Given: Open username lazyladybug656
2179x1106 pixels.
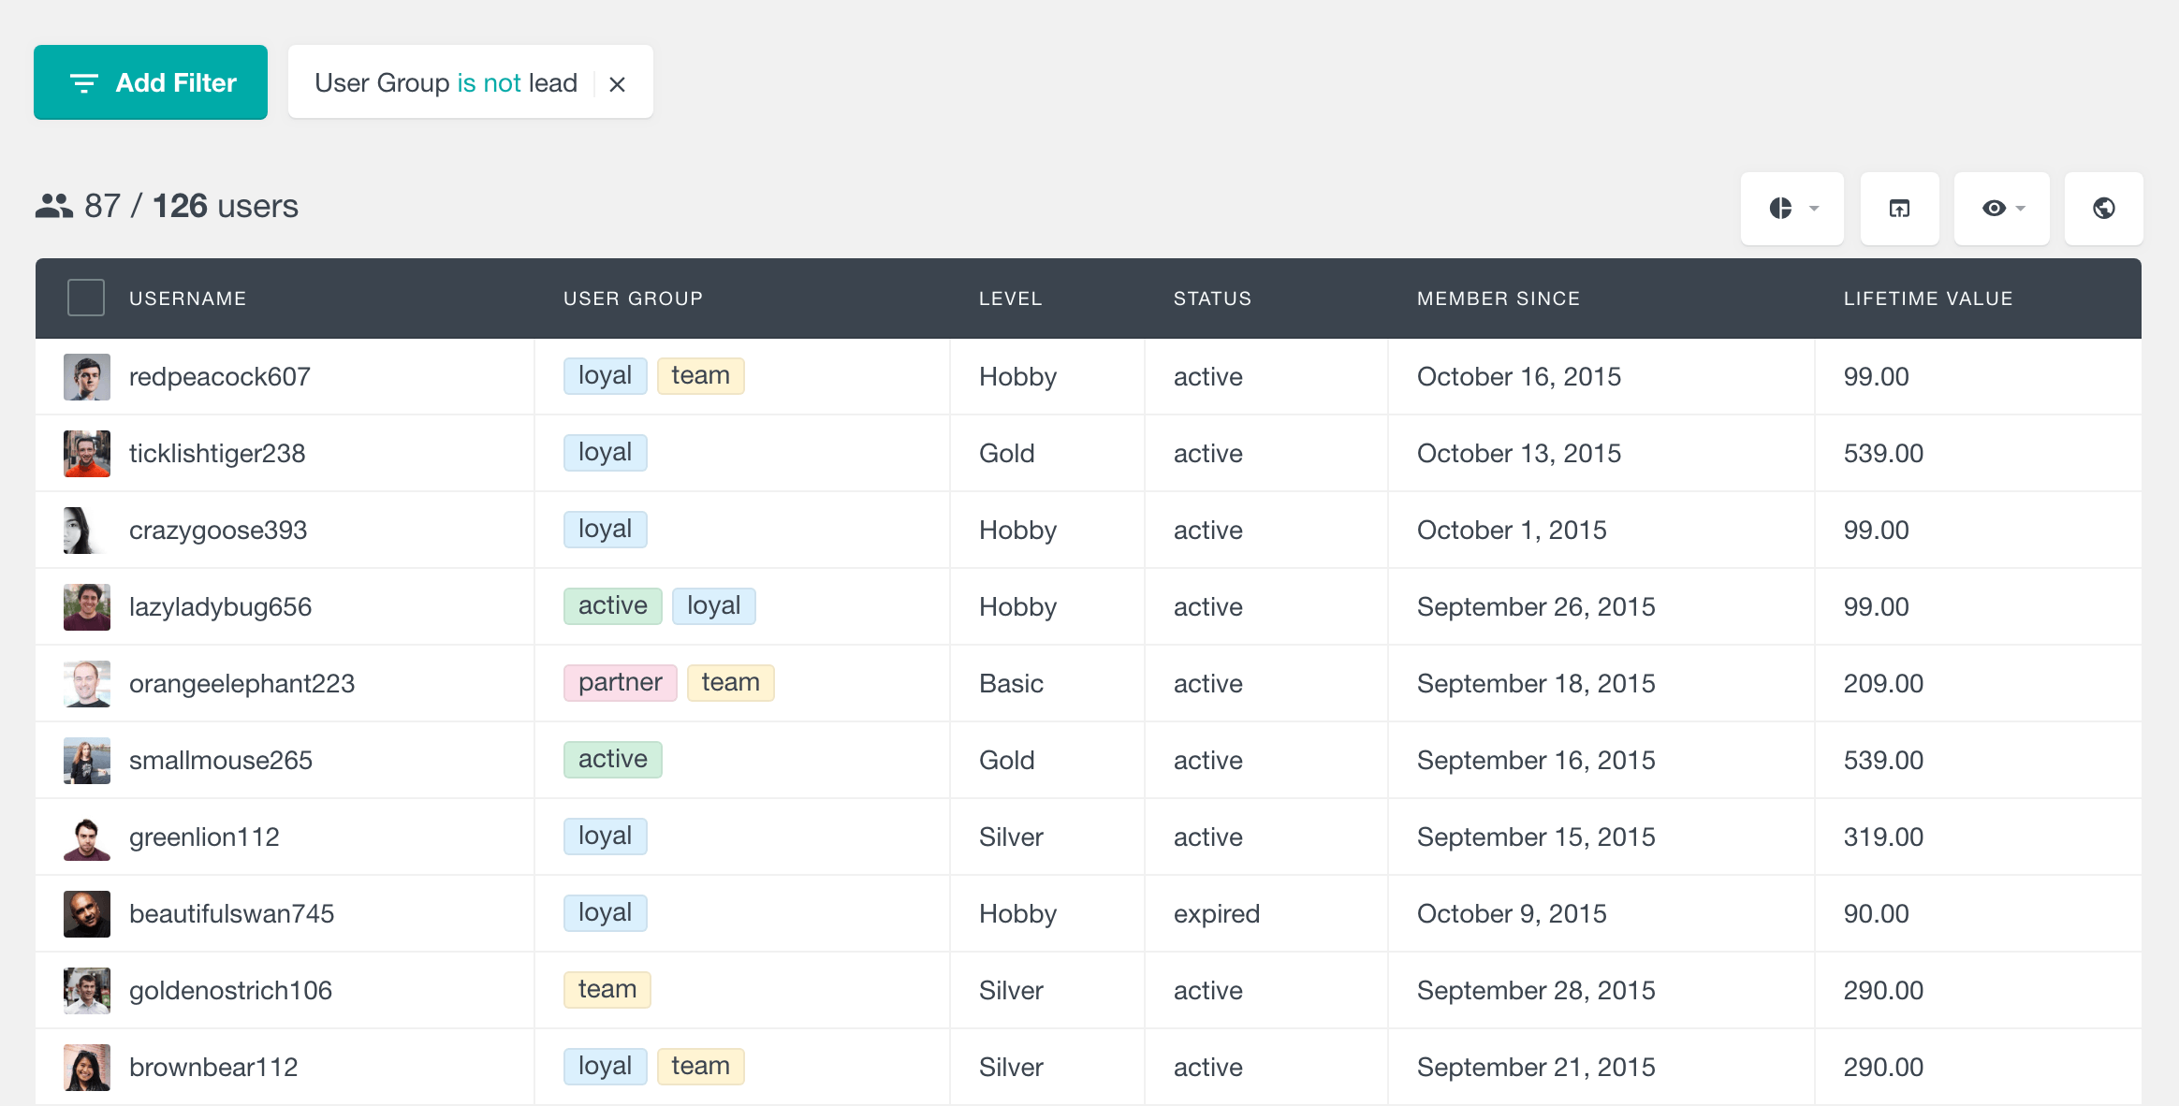Looking at the screenshot, I should tap(221, 607).
